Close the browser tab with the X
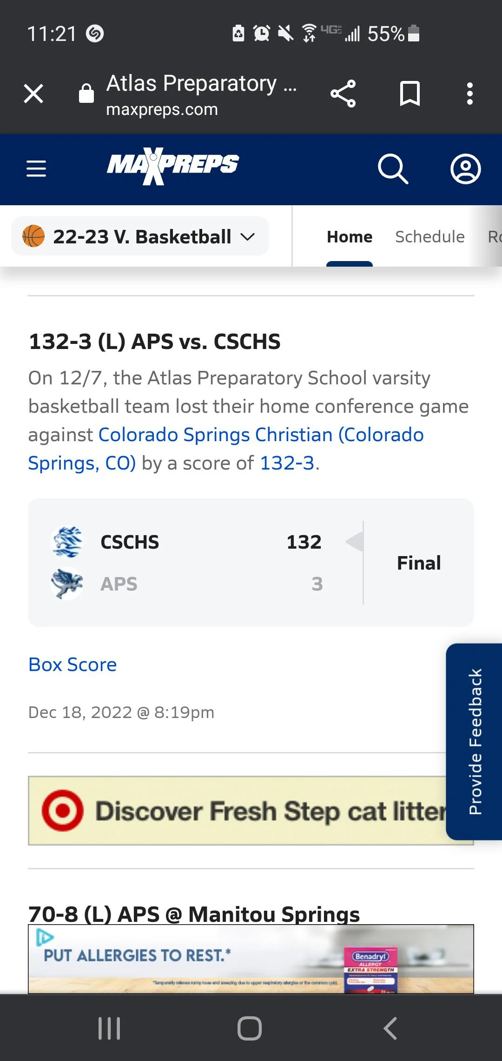Viewport: 502px width, 1061px height. click(x=33, y=93)
